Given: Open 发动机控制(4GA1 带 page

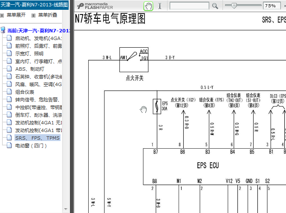Looking at the screenshot, I should tap(38, 130).
